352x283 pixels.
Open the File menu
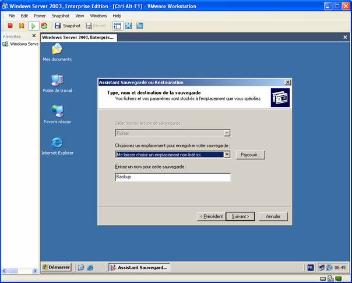click(x=12, y=16)
